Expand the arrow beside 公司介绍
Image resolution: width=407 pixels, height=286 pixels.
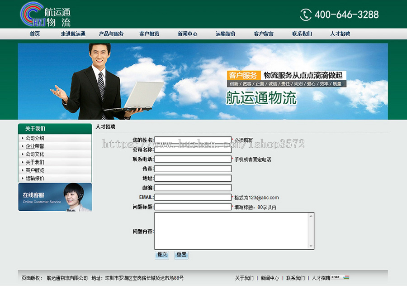coord(22,138)
